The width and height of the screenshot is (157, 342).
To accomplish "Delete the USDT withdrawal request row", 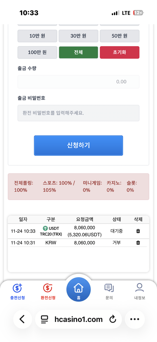I will [x=138, y=231].
